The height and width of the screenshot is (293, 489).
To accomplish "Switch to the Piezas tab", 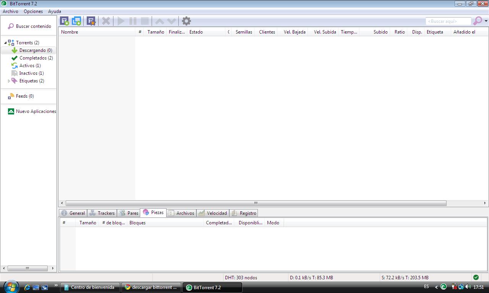I will pyautogui.click(x=153, y=213).
